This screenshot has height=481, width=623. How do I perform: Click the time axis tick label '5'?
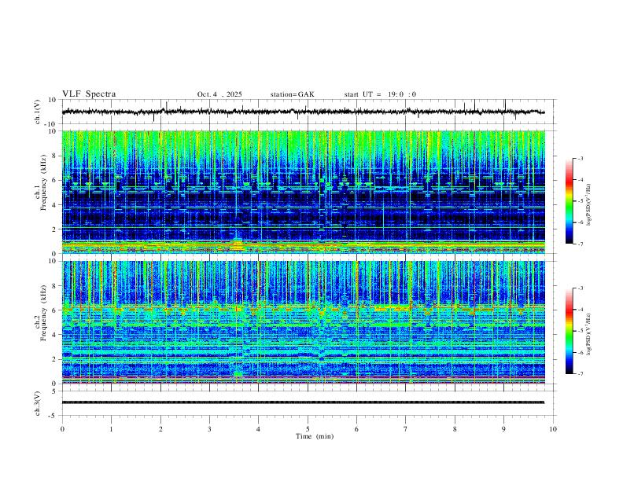(x=308, y=429)
